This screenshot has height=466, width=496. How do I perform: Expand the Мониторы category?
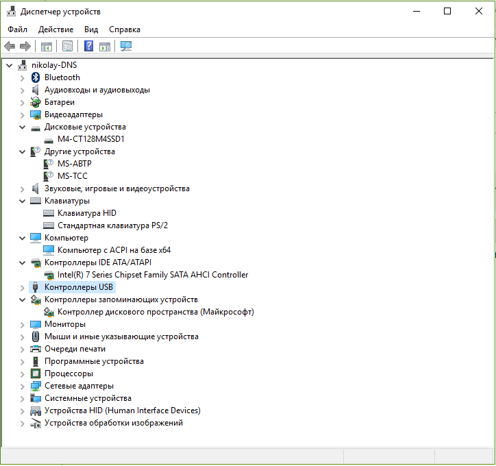[22, 325]
